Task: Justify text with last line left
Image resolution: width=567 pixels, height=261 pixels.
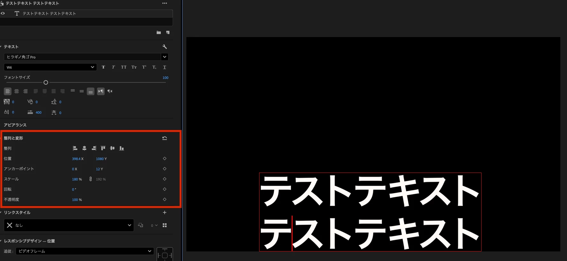Action: click(x=36, y=91)
